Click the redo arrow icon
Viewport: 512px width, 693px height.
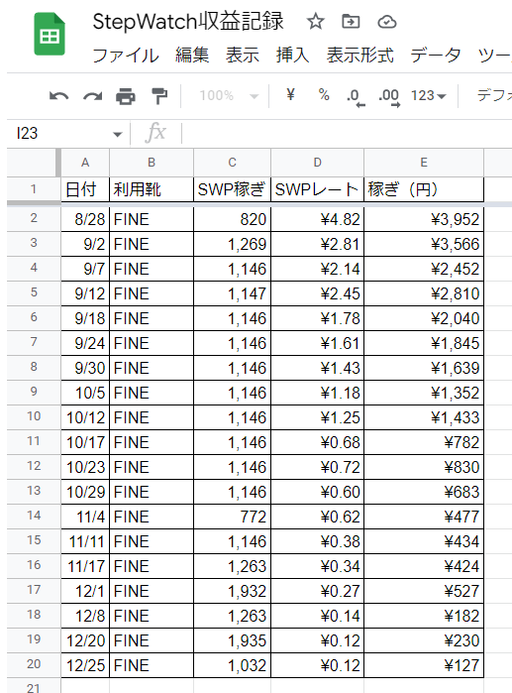point(93,96)
